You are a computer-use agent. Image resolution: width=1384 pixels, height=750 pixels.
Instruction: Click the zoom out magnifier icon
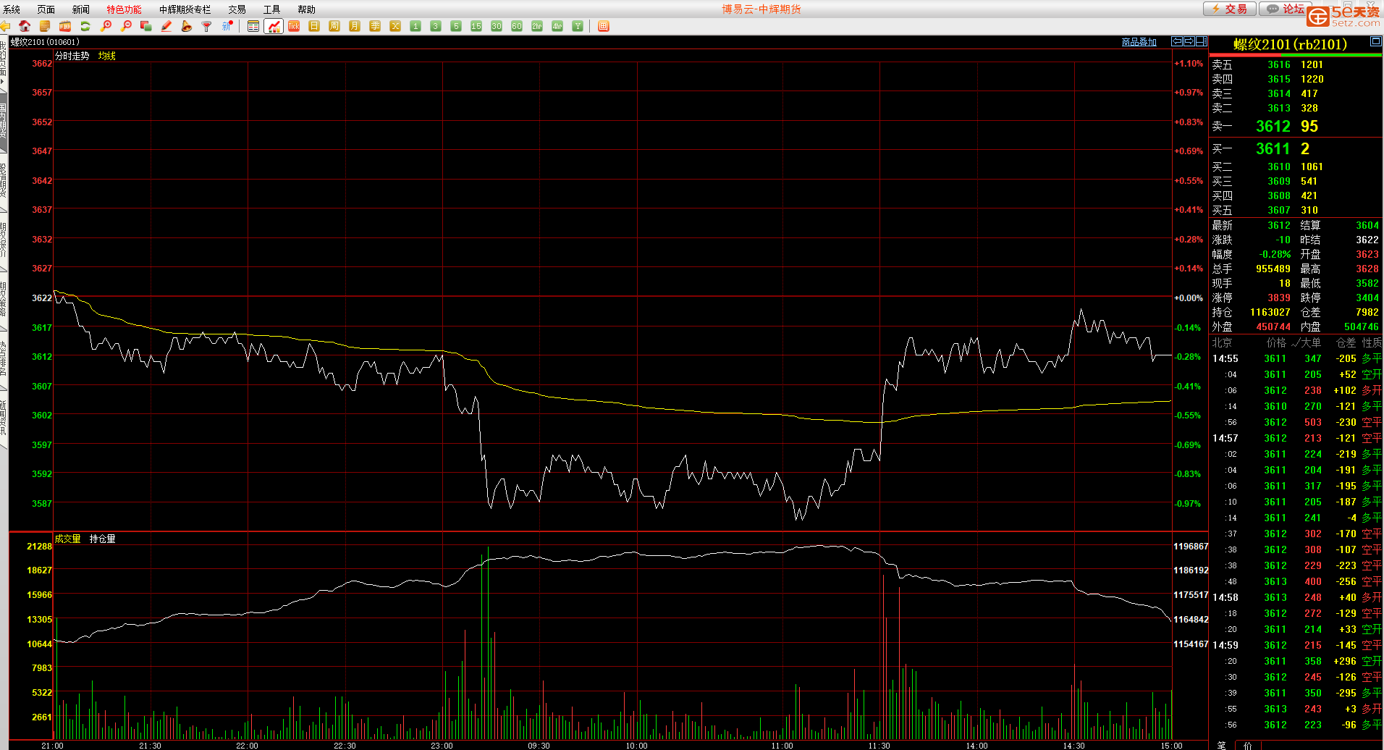[x=126, y=26]
